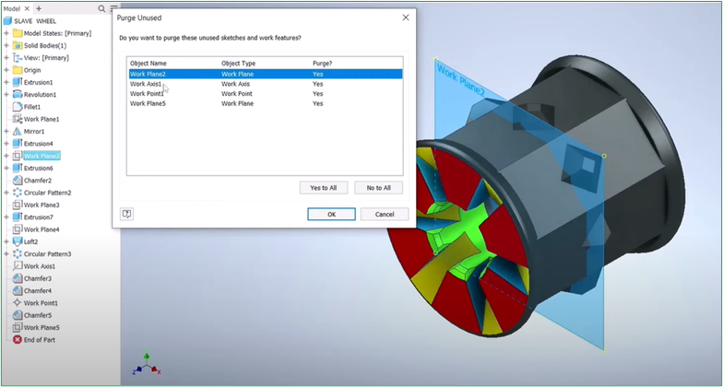Screen dimensions: 723x387
Task: Expand the Mirror1 node
Action: coord(6,131)
